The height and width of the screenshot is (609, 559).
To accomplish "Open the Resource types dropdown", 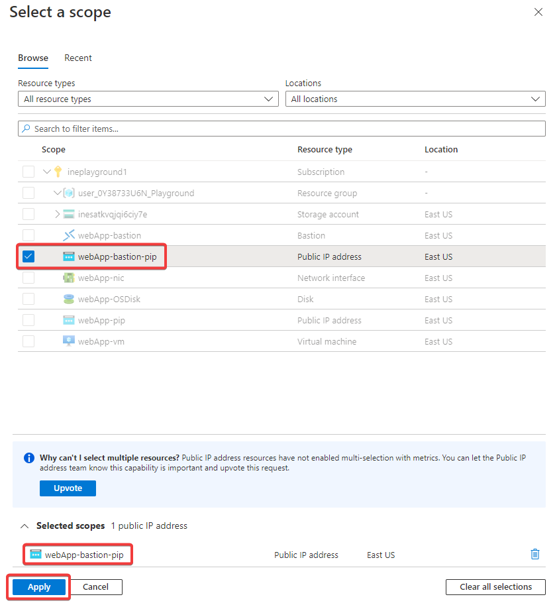I will [148, 99].
